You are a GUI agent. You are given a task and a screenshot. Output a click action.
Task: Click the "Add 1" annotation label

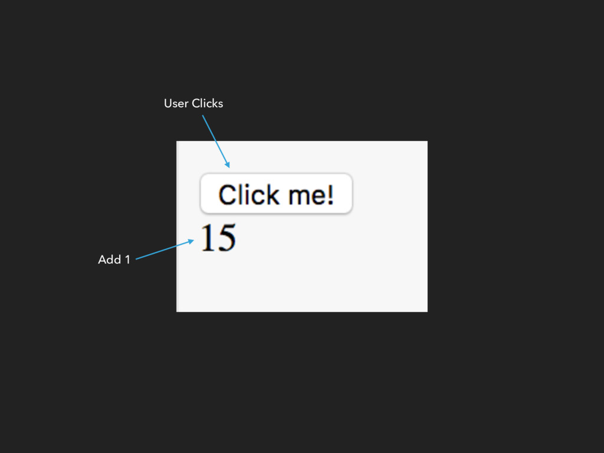[x=114, y=260]
